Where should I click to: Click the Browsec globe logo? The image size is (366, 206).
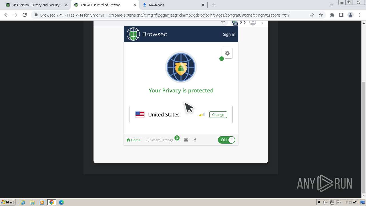pos(133,34)
